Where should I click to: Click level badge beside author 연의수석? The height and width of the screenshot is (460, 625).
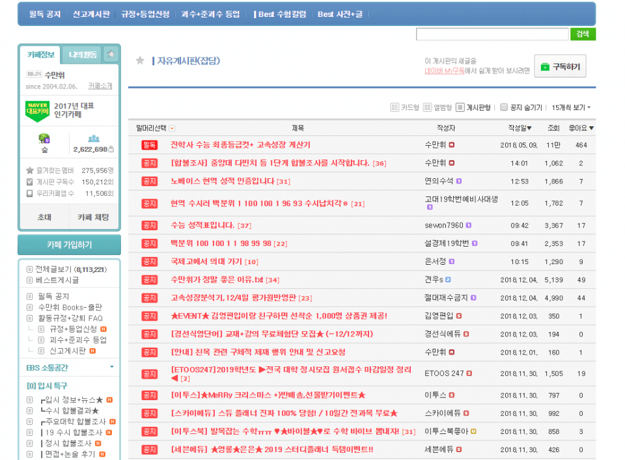(459, 182)
